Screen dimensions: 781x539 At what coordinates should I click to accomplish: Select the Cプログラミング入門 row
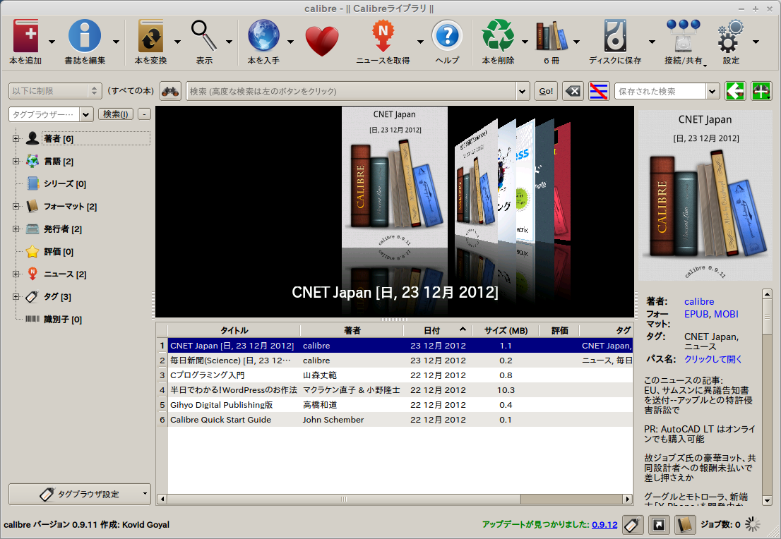click(395, 375)
